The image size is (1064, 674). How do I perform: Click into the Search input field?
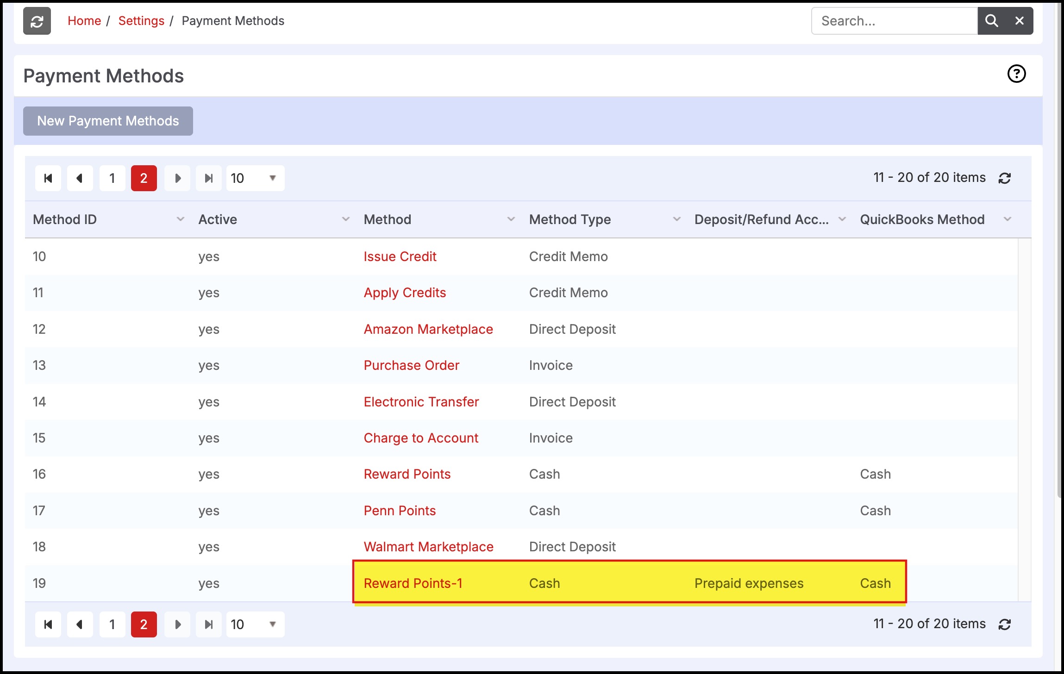[894, 21]
